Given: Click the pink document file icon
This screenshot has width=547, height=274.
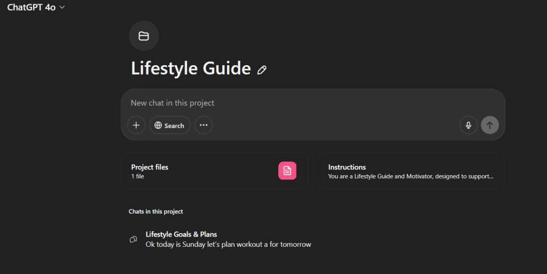Looking at the screenshot, I should click(x=287, y=171).
